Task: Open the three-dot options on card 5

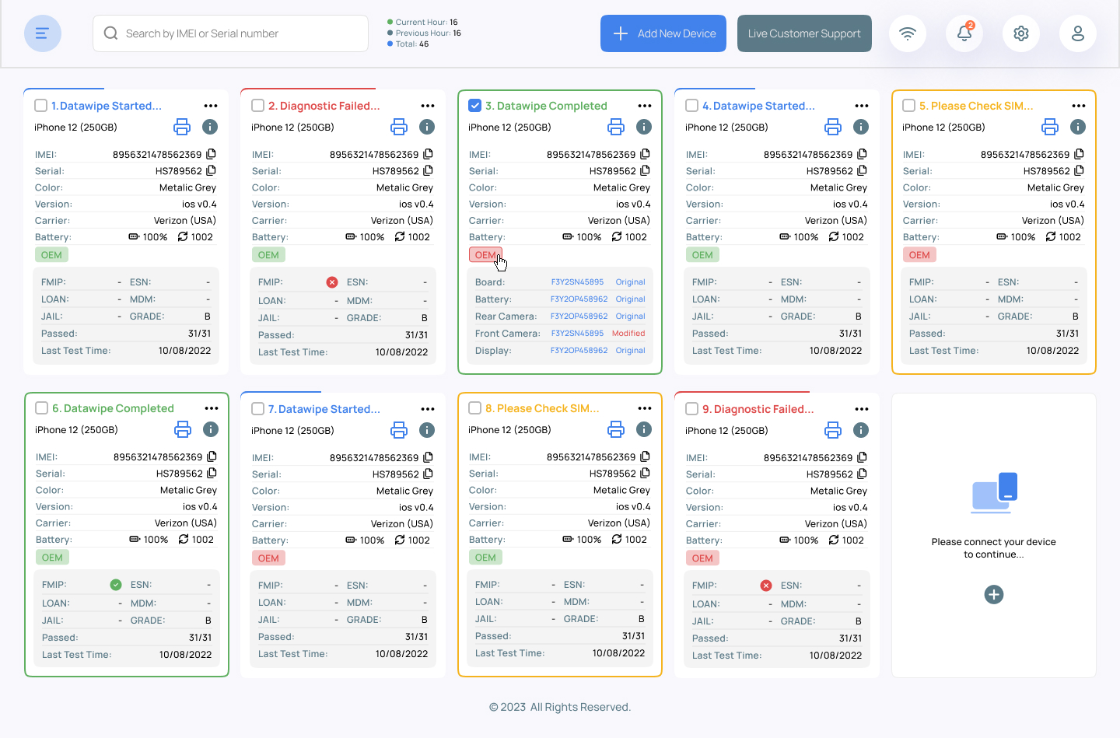Action: (x=1078, y=105)
